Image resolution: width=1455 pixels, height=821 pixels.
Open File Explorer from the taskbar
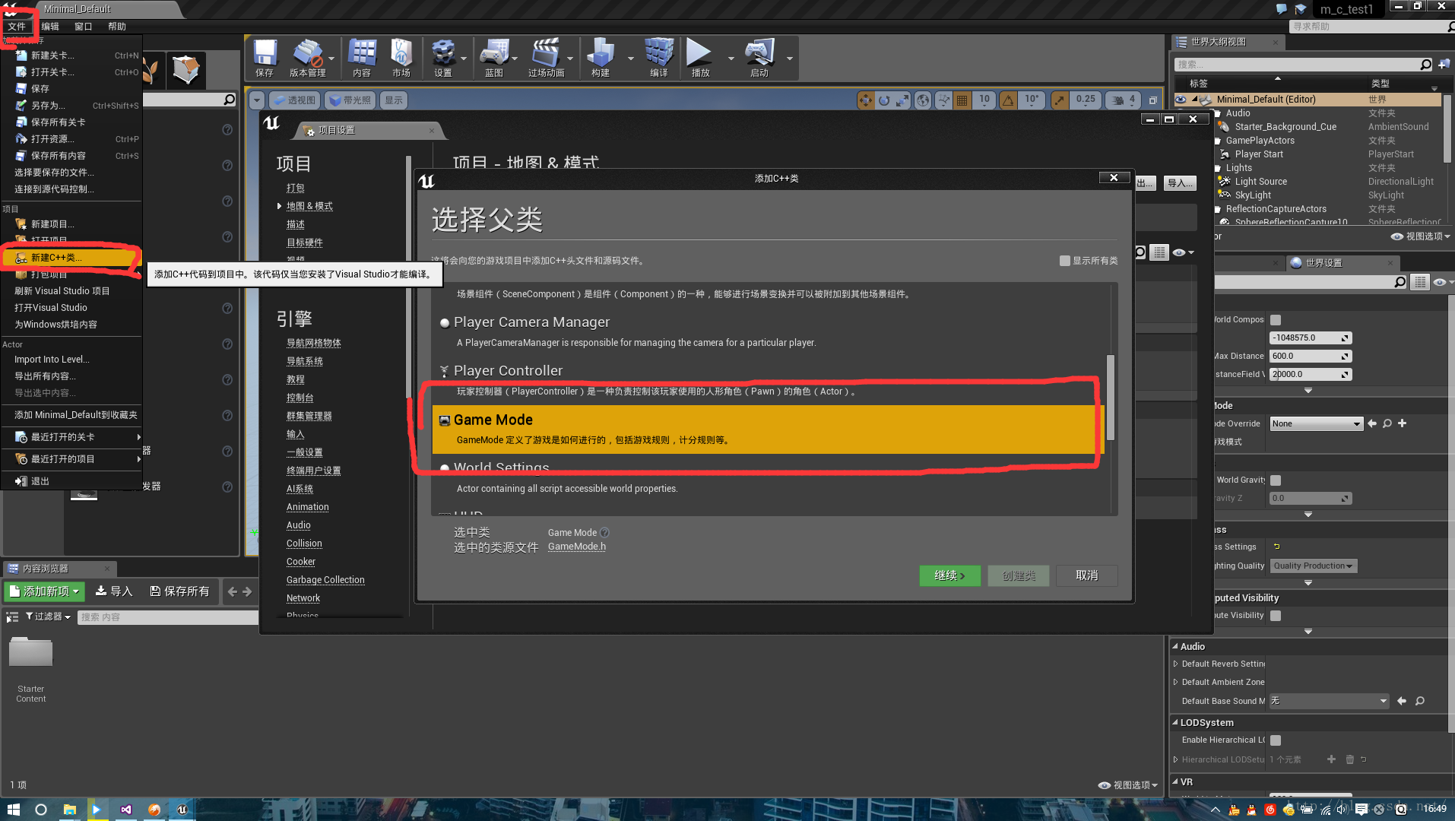click(x=69, y=810)
